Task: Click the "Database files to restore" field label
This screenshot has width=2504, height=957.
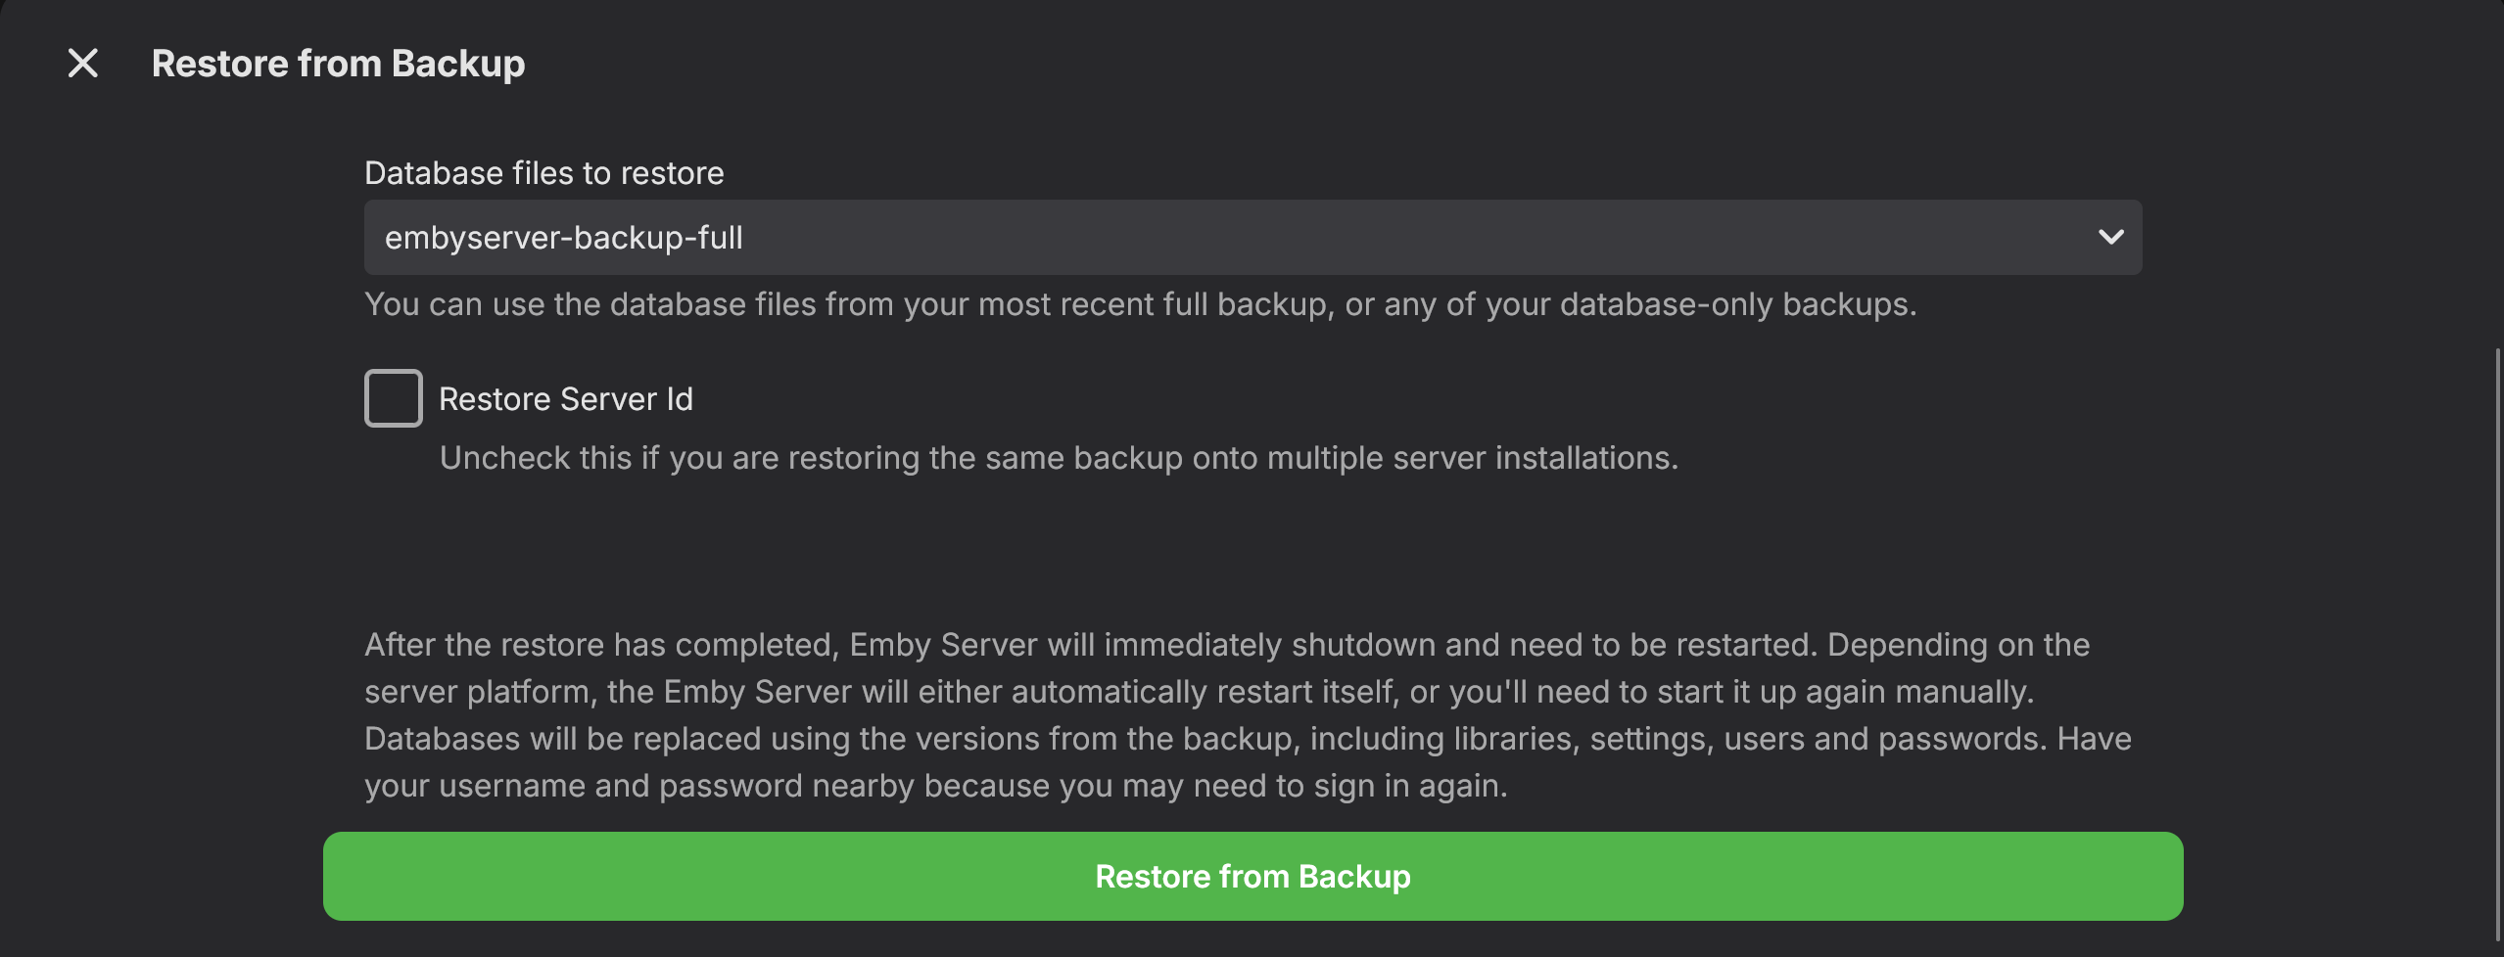Action: click(x=543, y=173)
